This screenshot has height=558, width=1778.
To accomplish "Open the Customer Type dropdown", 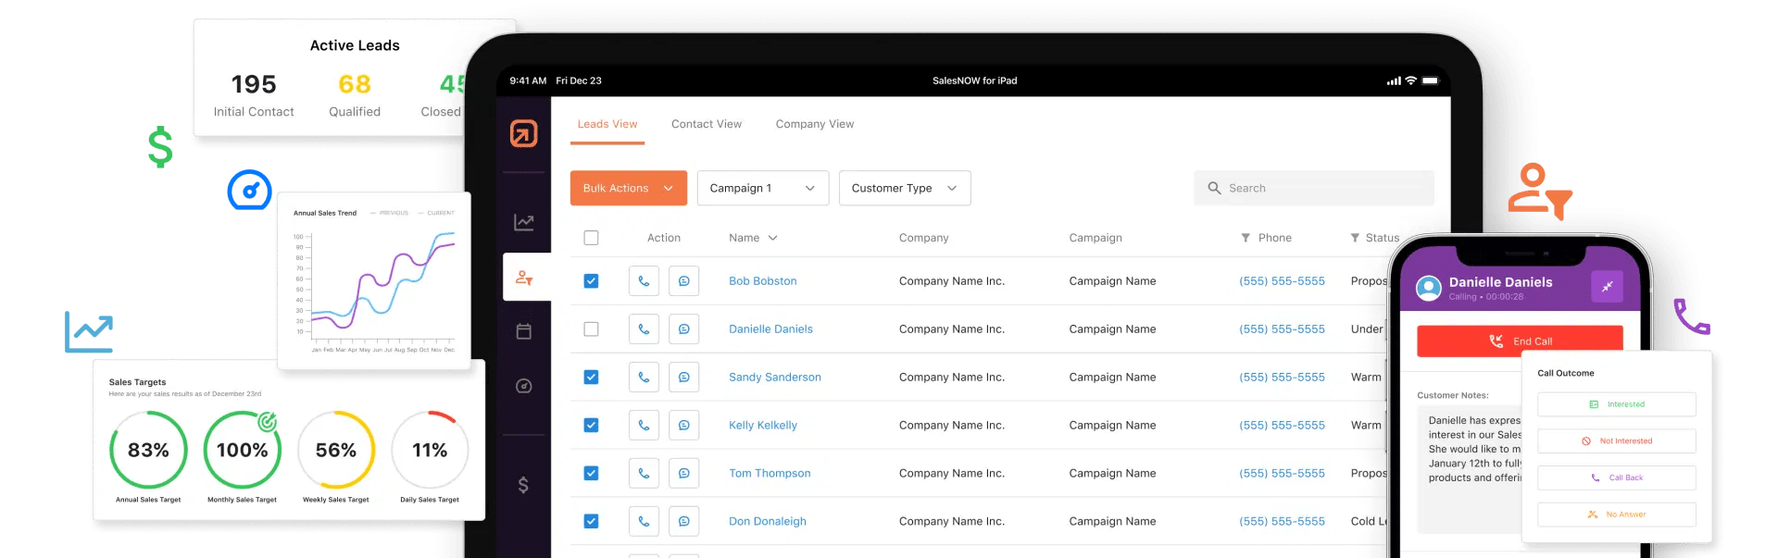I will 905,188.
